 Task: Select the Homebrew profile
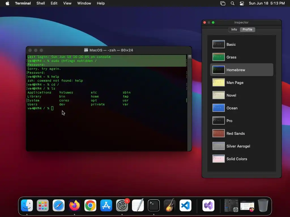[242, 70]
